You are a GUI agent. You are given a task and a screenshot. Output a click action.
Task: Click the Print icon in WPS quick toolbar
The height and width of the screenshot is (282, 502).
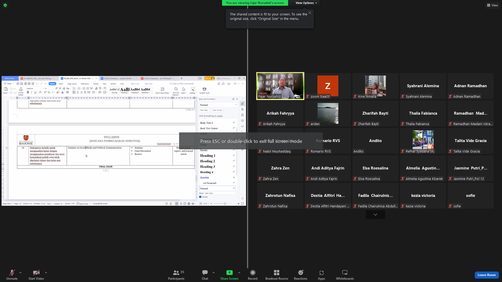29,84
